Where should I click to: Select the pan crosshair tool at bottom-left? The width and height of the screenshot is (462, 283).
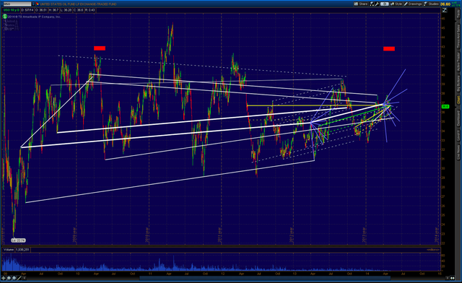pos(4,278)
